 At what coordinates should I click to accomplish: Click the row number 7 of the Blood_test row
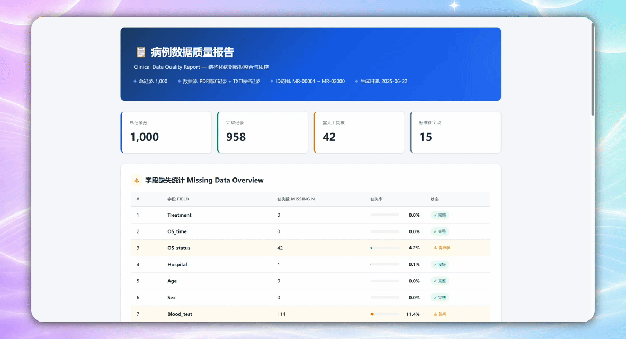coord(138,314)
